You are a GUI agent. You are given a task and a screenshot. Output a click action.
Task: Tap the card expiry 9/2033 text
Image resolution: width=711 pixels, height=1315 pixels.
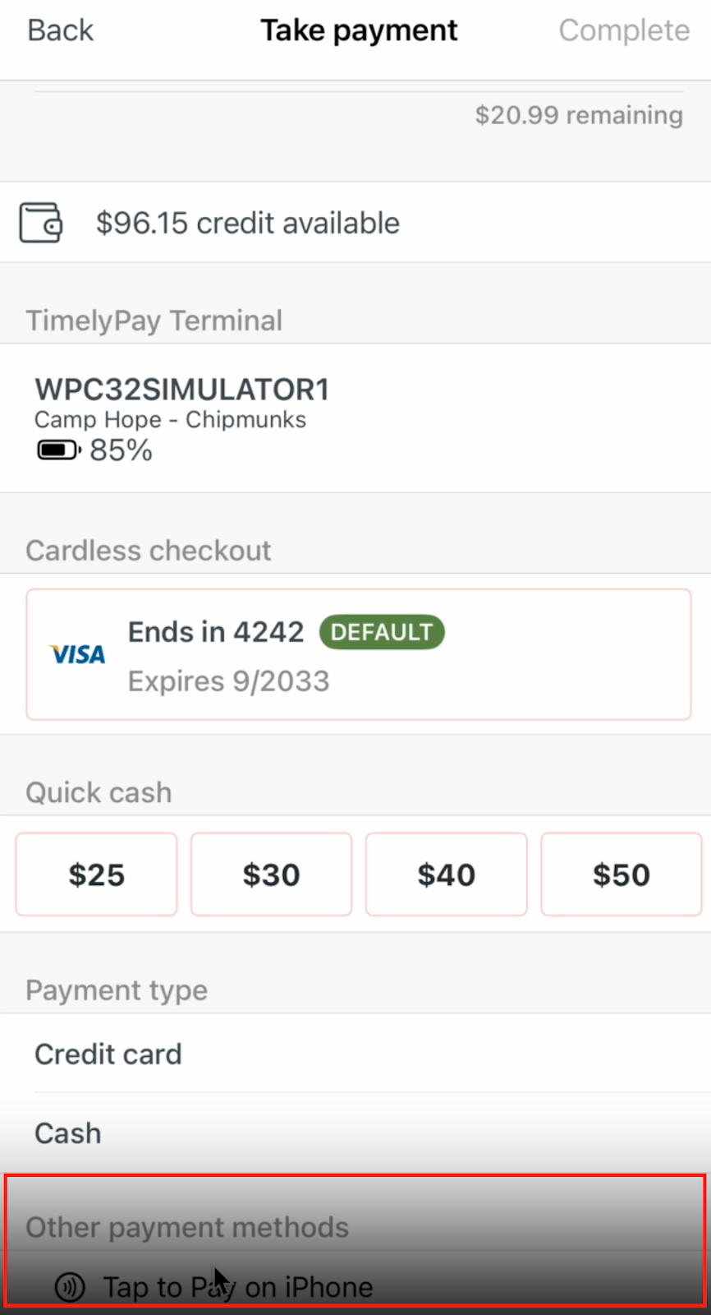[229, 681]
